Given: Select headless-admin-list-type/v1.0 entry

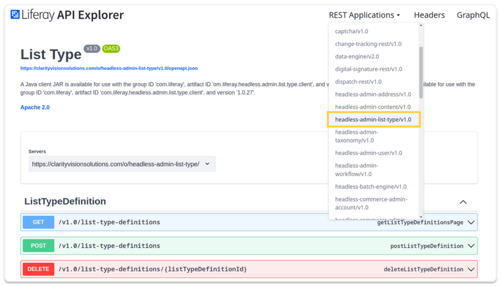Looking at the screenshot, I should tap(374, 119).
